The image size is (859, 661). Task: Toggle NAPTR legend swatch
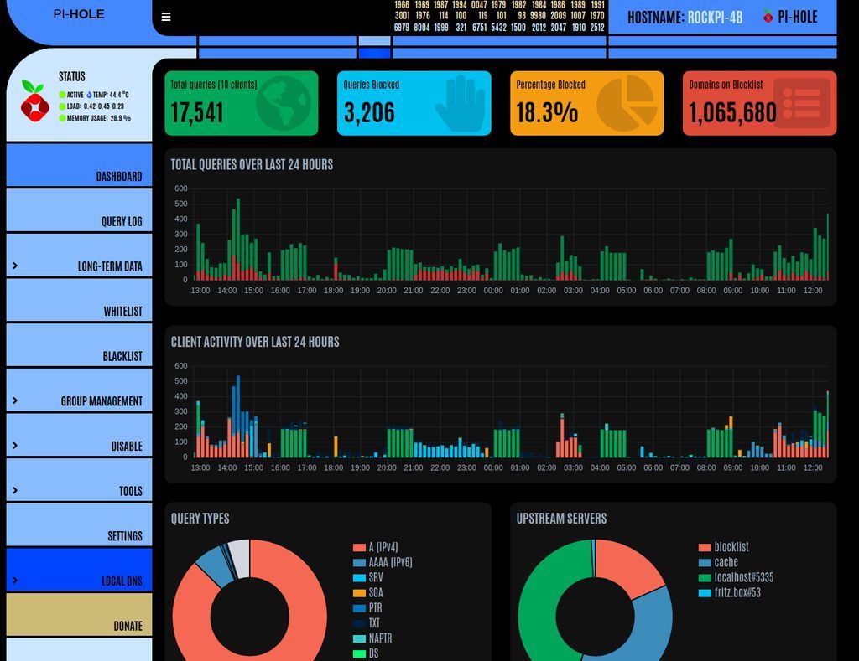point(359,638)
